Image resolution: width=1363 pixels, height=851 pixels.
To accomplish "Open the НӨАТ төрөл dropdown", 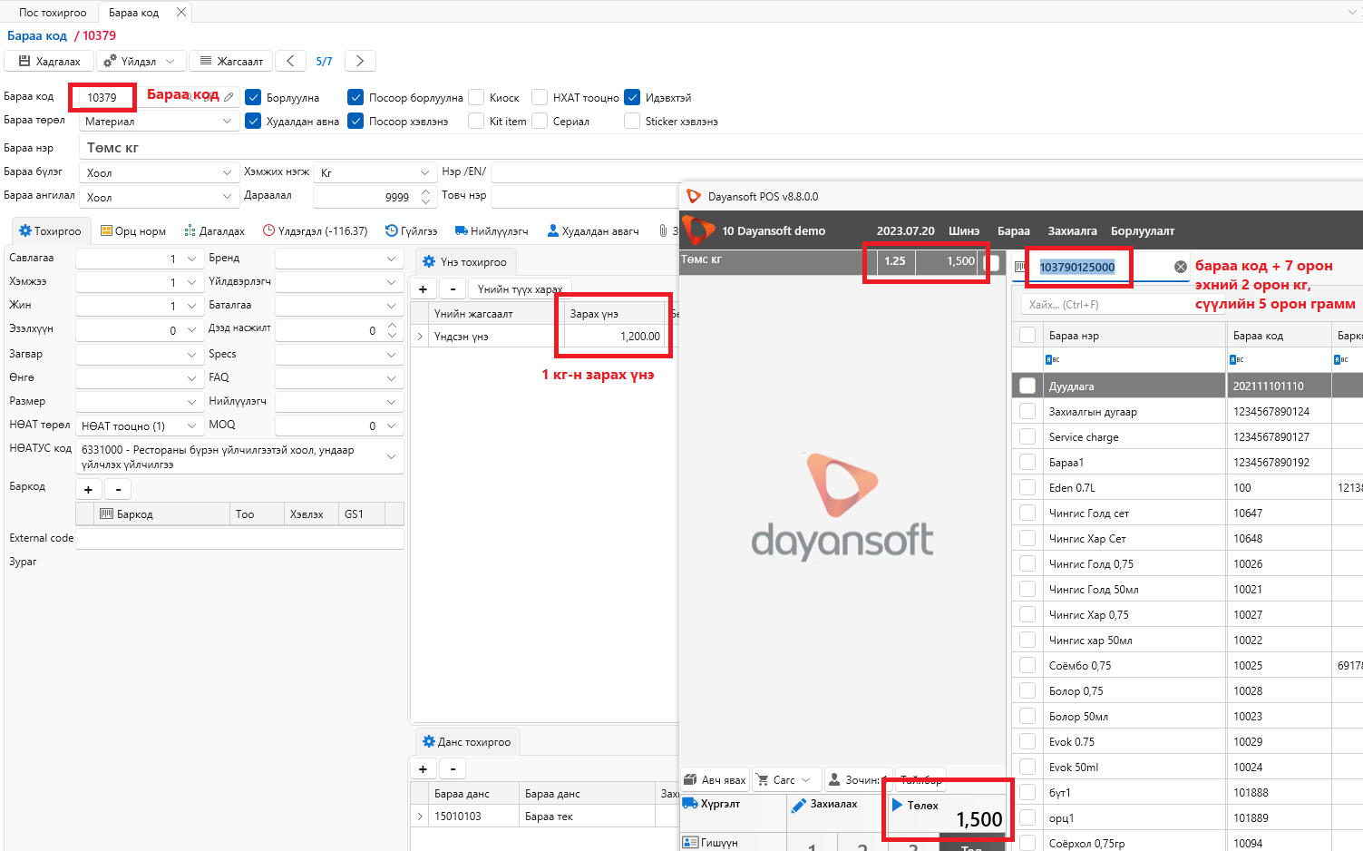I will 138,425.
